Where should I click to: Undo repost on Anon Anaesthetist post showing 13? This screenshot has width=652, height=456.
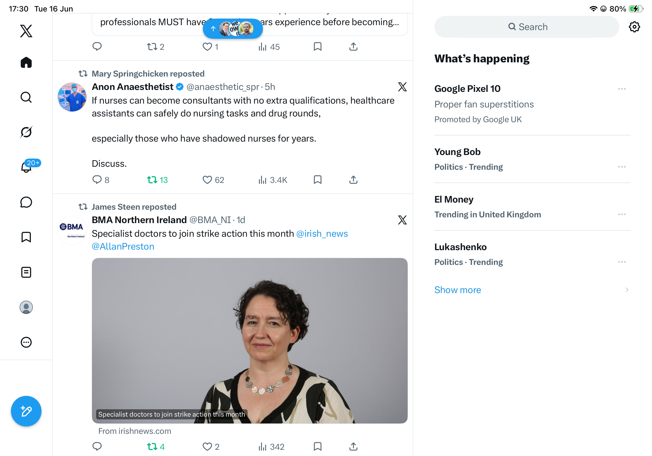click(x=157, y=180)
